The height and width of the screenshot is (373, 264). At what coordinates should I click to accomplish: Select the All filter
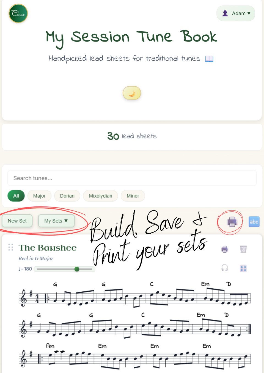click(16, 196)
